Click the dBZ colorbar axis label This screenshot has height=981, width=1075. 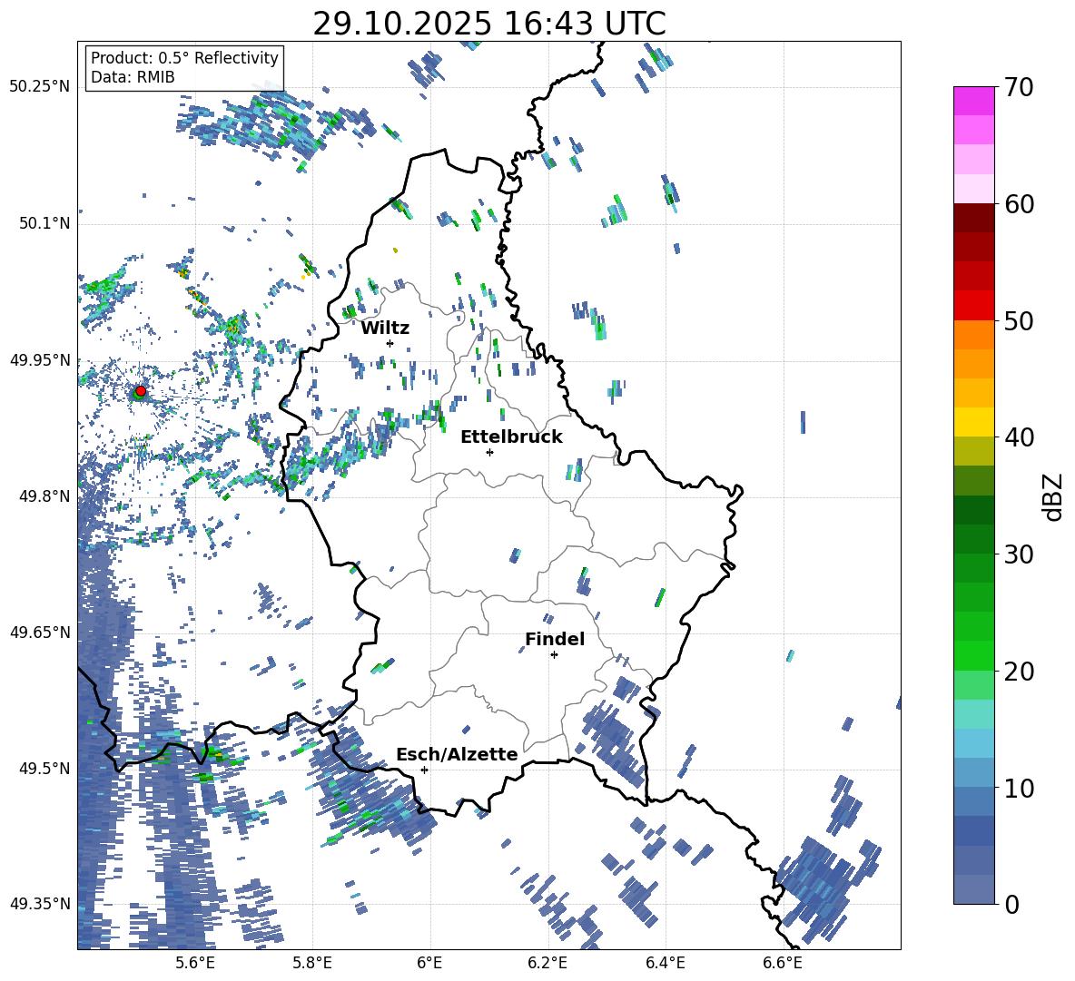coord(1052,497)
